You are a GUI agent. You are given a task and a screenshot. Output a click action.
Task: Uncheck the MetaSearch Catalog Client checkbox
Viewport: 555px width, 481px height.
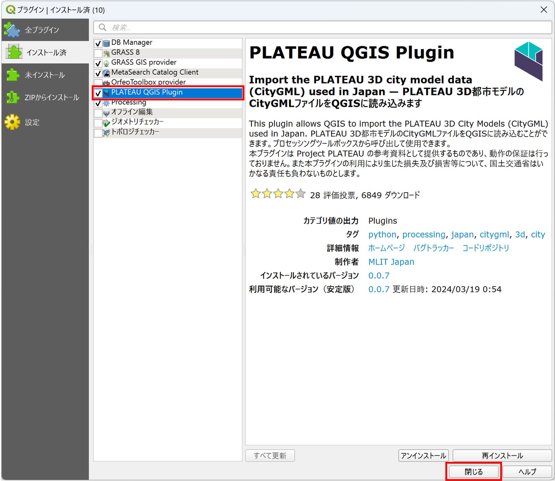point(98,73)
